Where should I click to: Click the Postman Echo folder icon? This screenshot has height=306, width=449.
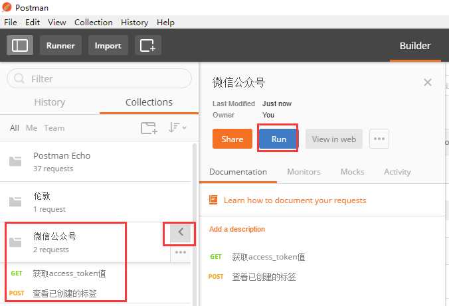pyautogui.click(x=15, y=161)
